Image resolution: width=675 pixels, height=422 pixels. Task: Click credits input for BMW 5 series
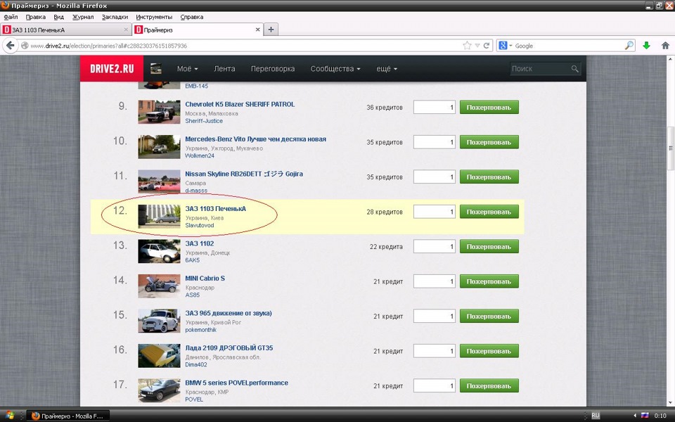coord(434,386)
